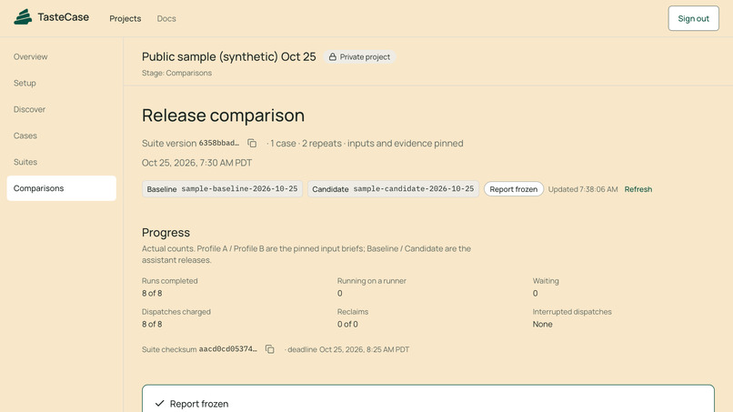Viewport: 733px width, 412px height.
Task: Click the Report frozen status pill
Action: coord(513,189)
